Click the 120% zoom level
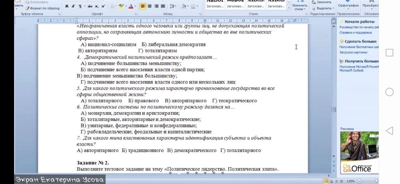400x184 pixels. [351, 181]
